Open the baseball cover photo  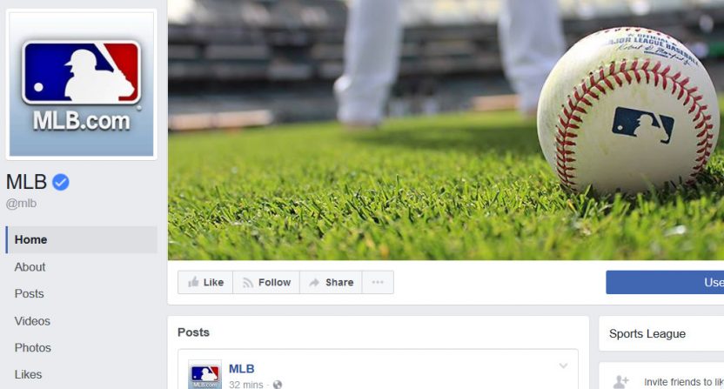(446, 130)
